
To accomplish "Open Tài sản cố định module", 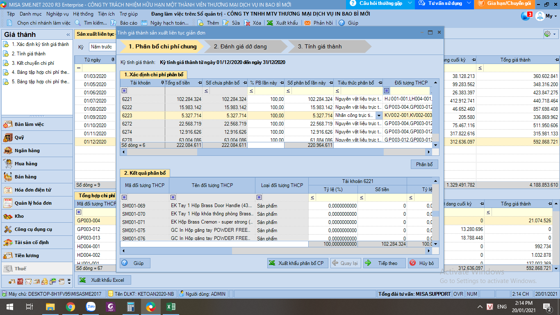I will (x=37, y=242).
